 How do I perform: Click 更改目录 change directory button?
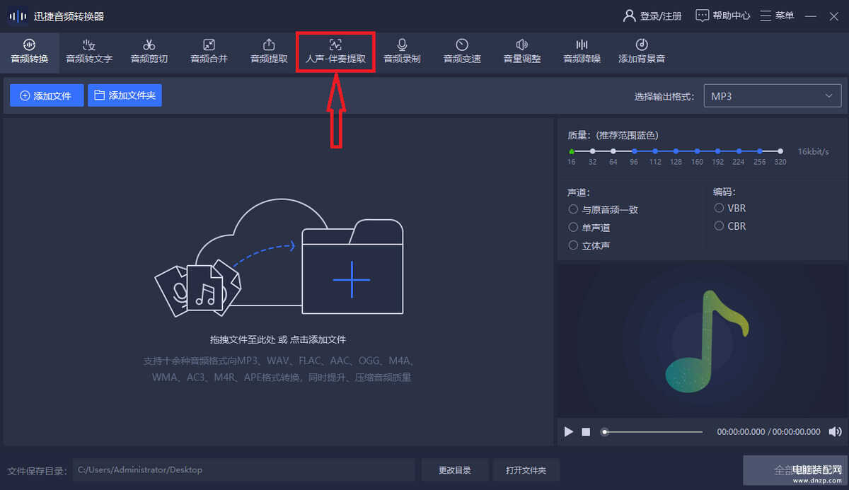click(454, 470)
